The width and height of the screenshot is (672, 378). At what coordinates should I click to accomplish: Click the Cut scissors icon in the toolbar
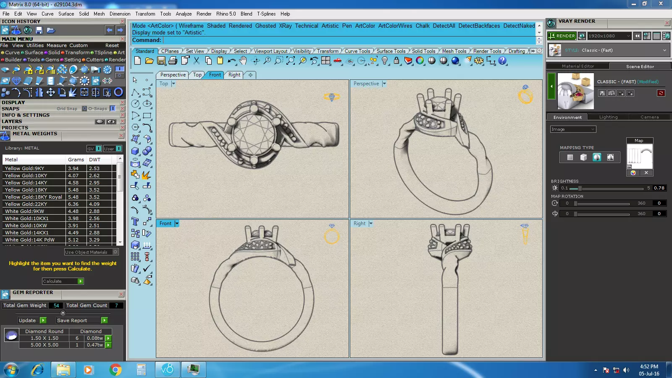[196, 61]
